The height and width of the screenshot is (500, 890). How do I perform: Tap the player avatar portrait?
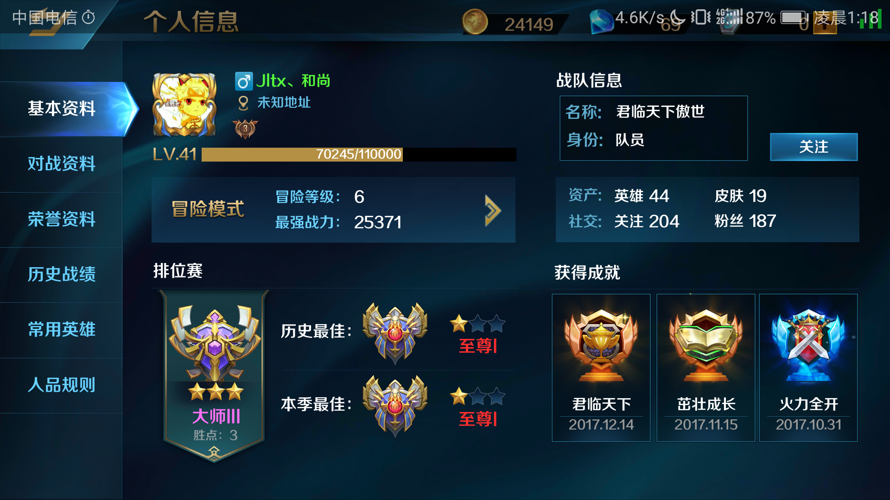(184, 105)
